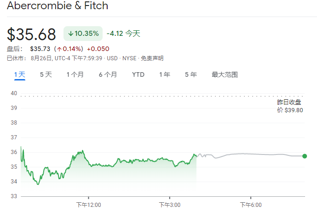Click the Abercrombie & Fitch title
The image size is (317, 217).
point(58,6)
